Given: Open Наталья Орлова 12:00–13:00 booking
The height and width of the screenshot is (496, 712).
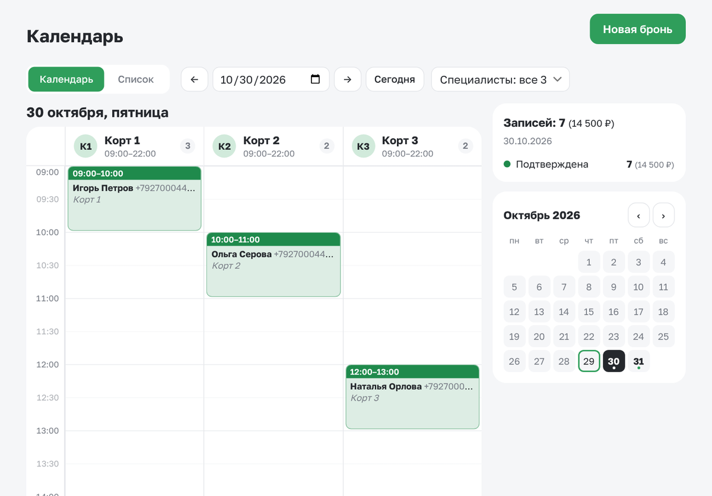Looking at the screenshot, I should coord(412,397).
